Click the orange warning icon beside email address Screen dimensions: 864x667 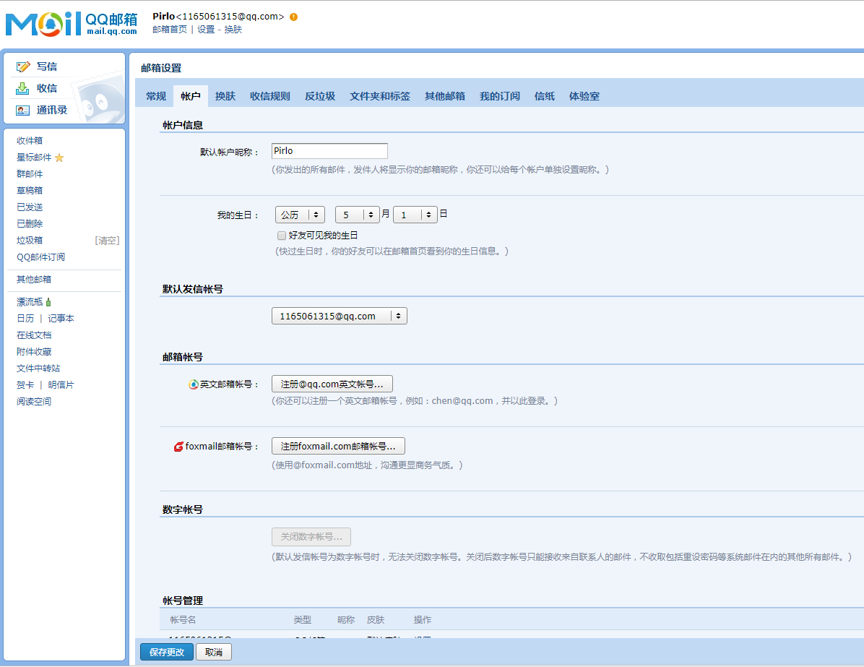(x=293, y=17)
